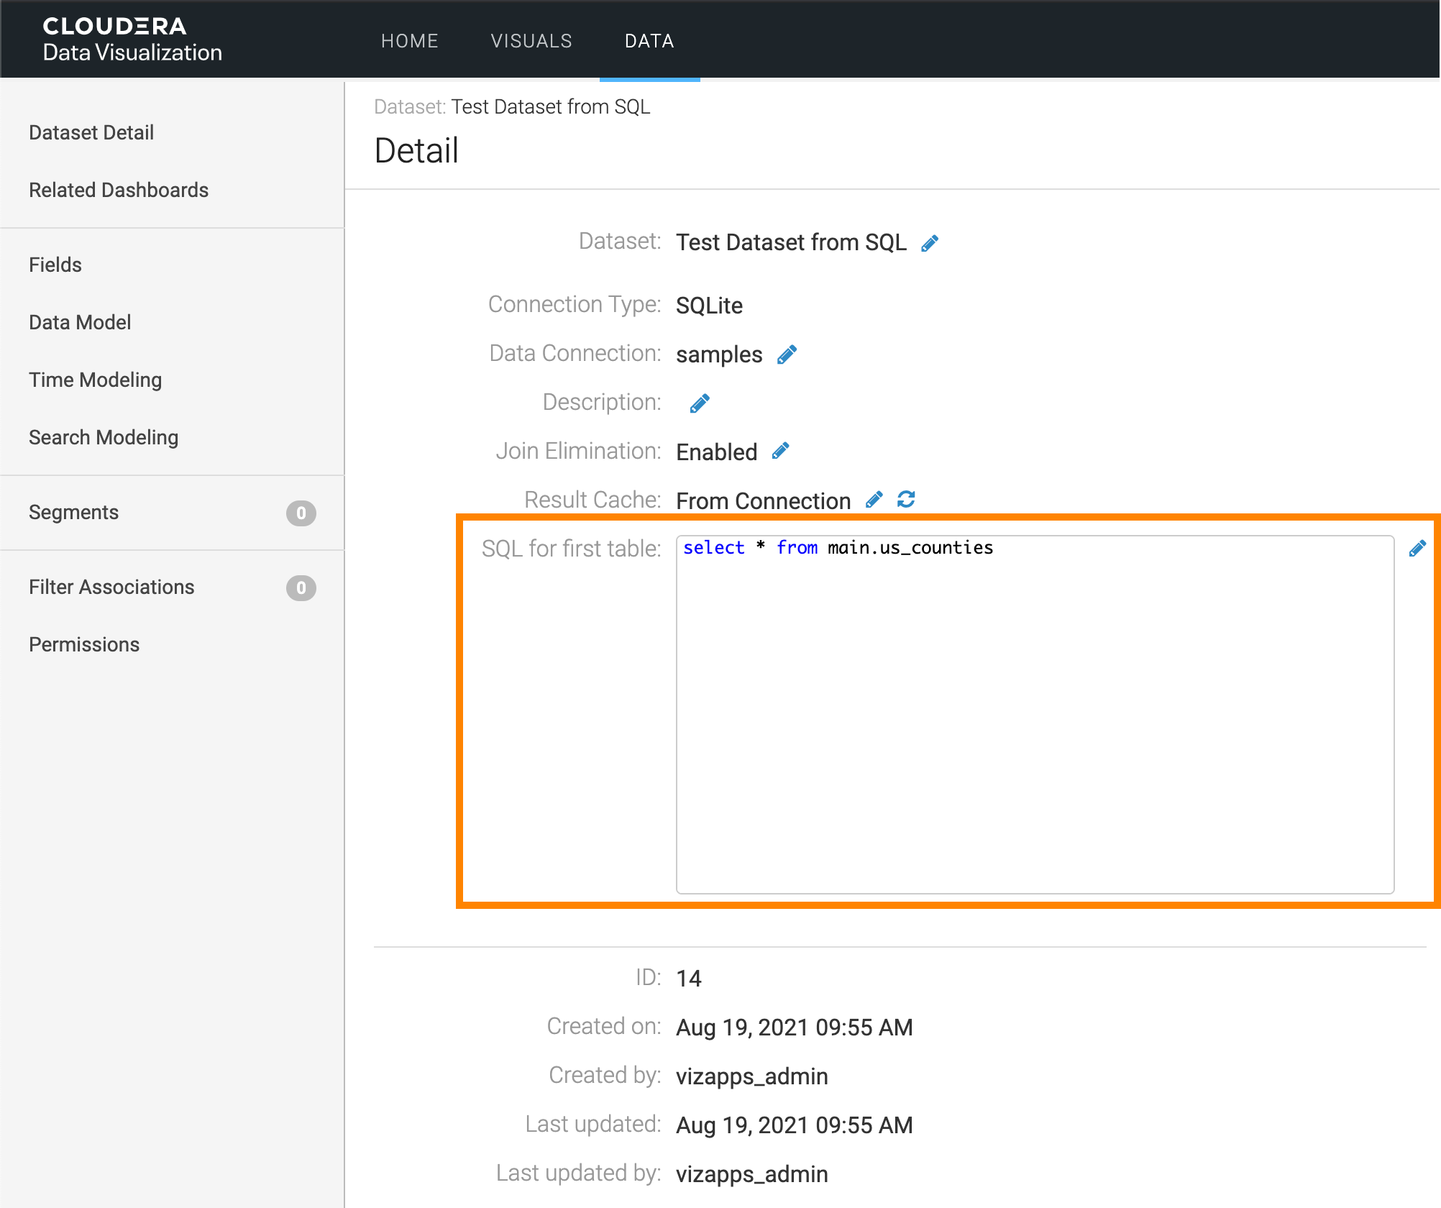This screenshot has height=1208, width=1441.
Task: Switch to the VISUALS tab
Action: [531, 41]
